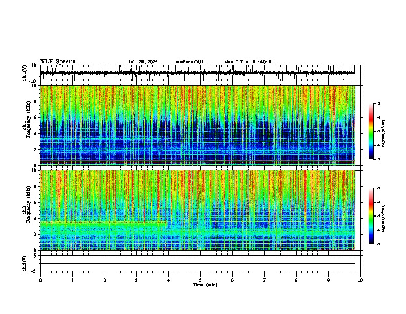Click inside the ch.2 spectrogram plot

pyautogui.click(x=198, y=210)
